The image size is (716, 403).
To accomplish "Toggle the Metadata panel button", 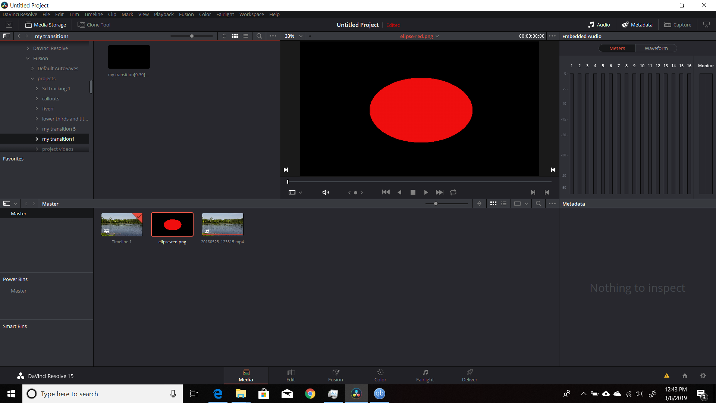I will point(637,25).
